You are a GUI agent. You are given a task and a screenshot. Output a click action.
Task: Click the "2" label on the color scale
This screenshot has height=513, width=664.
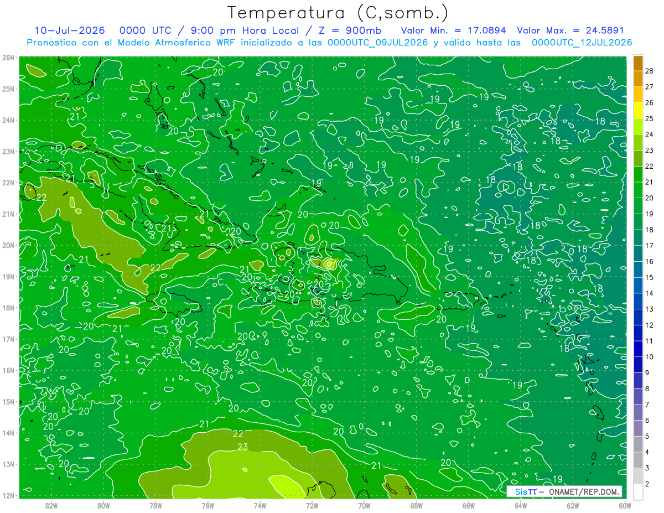click(x=647, y=484)
